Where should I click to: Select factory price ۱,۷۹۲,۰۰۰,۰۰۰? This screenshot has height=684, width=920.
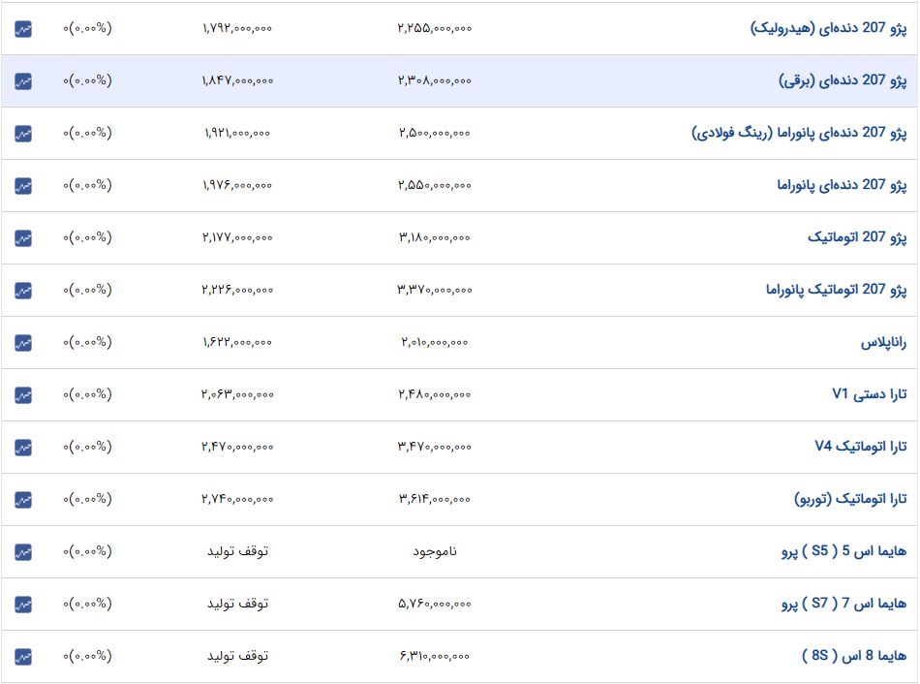(237, 28)
